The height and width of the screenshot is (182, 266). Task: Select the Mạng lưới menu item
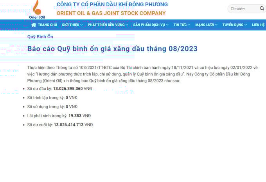(x=205, y=25)
